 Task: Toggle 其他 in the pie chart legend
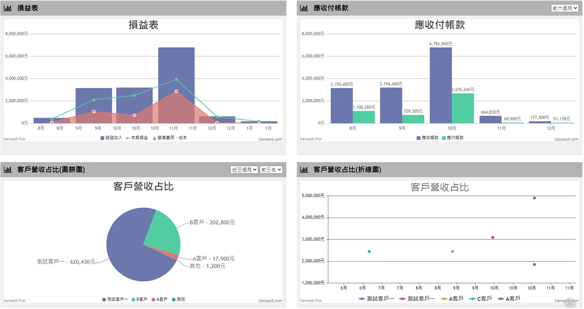[x=178, y=299]
